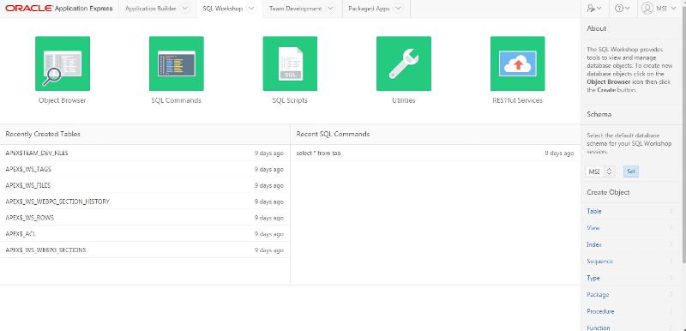The image size is (686, 331).
Task: Open the APEX$_WS_TAGS table row
Action: click(x=144, y=169)
